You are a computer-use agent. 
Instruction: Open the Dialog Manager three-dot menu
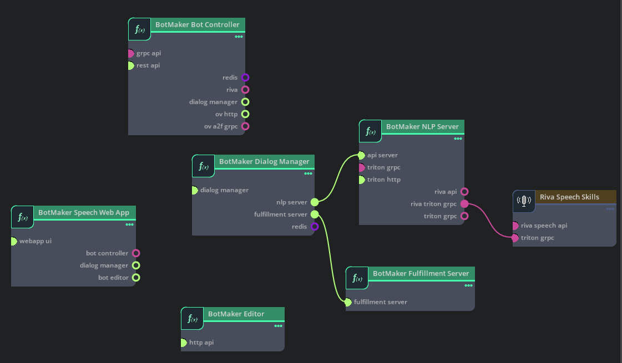tap(308, 173)
